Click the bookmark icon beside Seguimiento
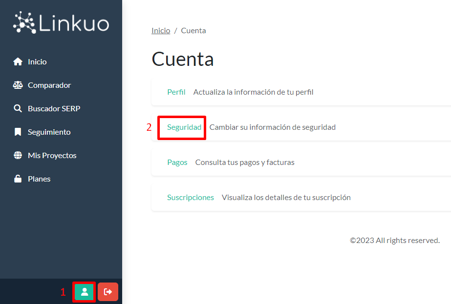This screenshot has height=304, width=451. click(18, 132)
